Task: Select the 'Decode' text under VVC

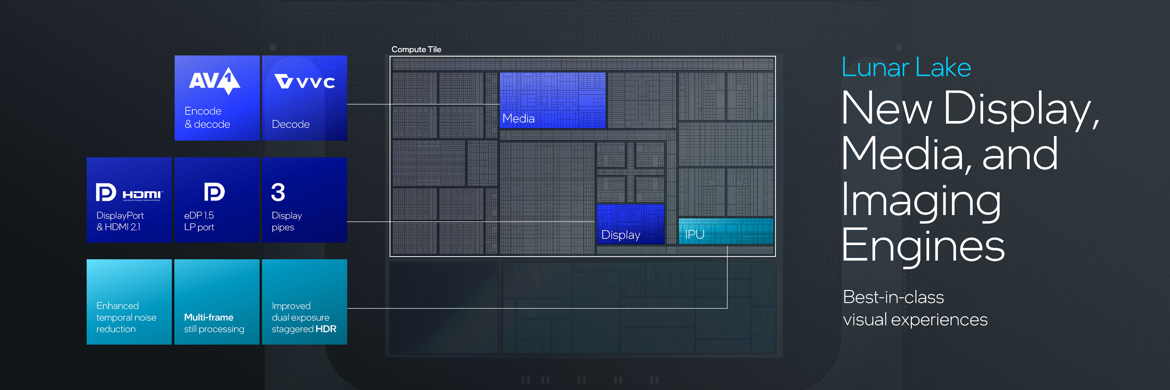Action: pos(291,124)
